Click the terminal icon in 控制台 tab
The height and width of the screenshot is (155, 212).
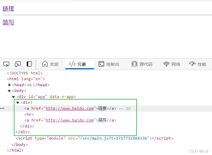tap(101, 64)
